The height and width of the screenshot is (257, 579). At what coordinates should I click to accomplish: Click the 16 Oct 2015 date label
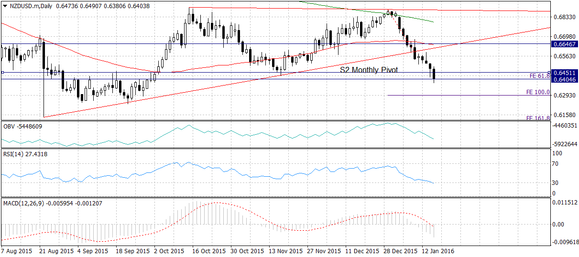(x=209, y=251)
